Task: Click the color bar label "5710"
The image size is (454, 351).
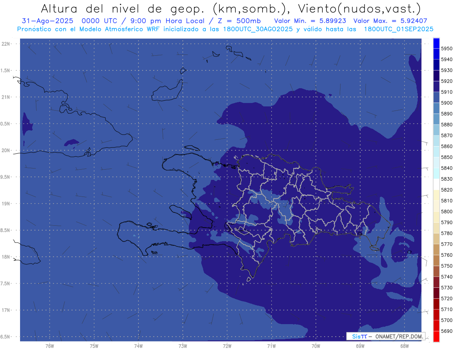Action: (x=446, y=309)
